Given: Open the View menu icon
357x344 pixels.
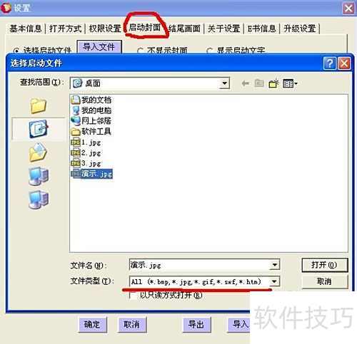Looking at the screenshot, I should [x=290, y=83].
